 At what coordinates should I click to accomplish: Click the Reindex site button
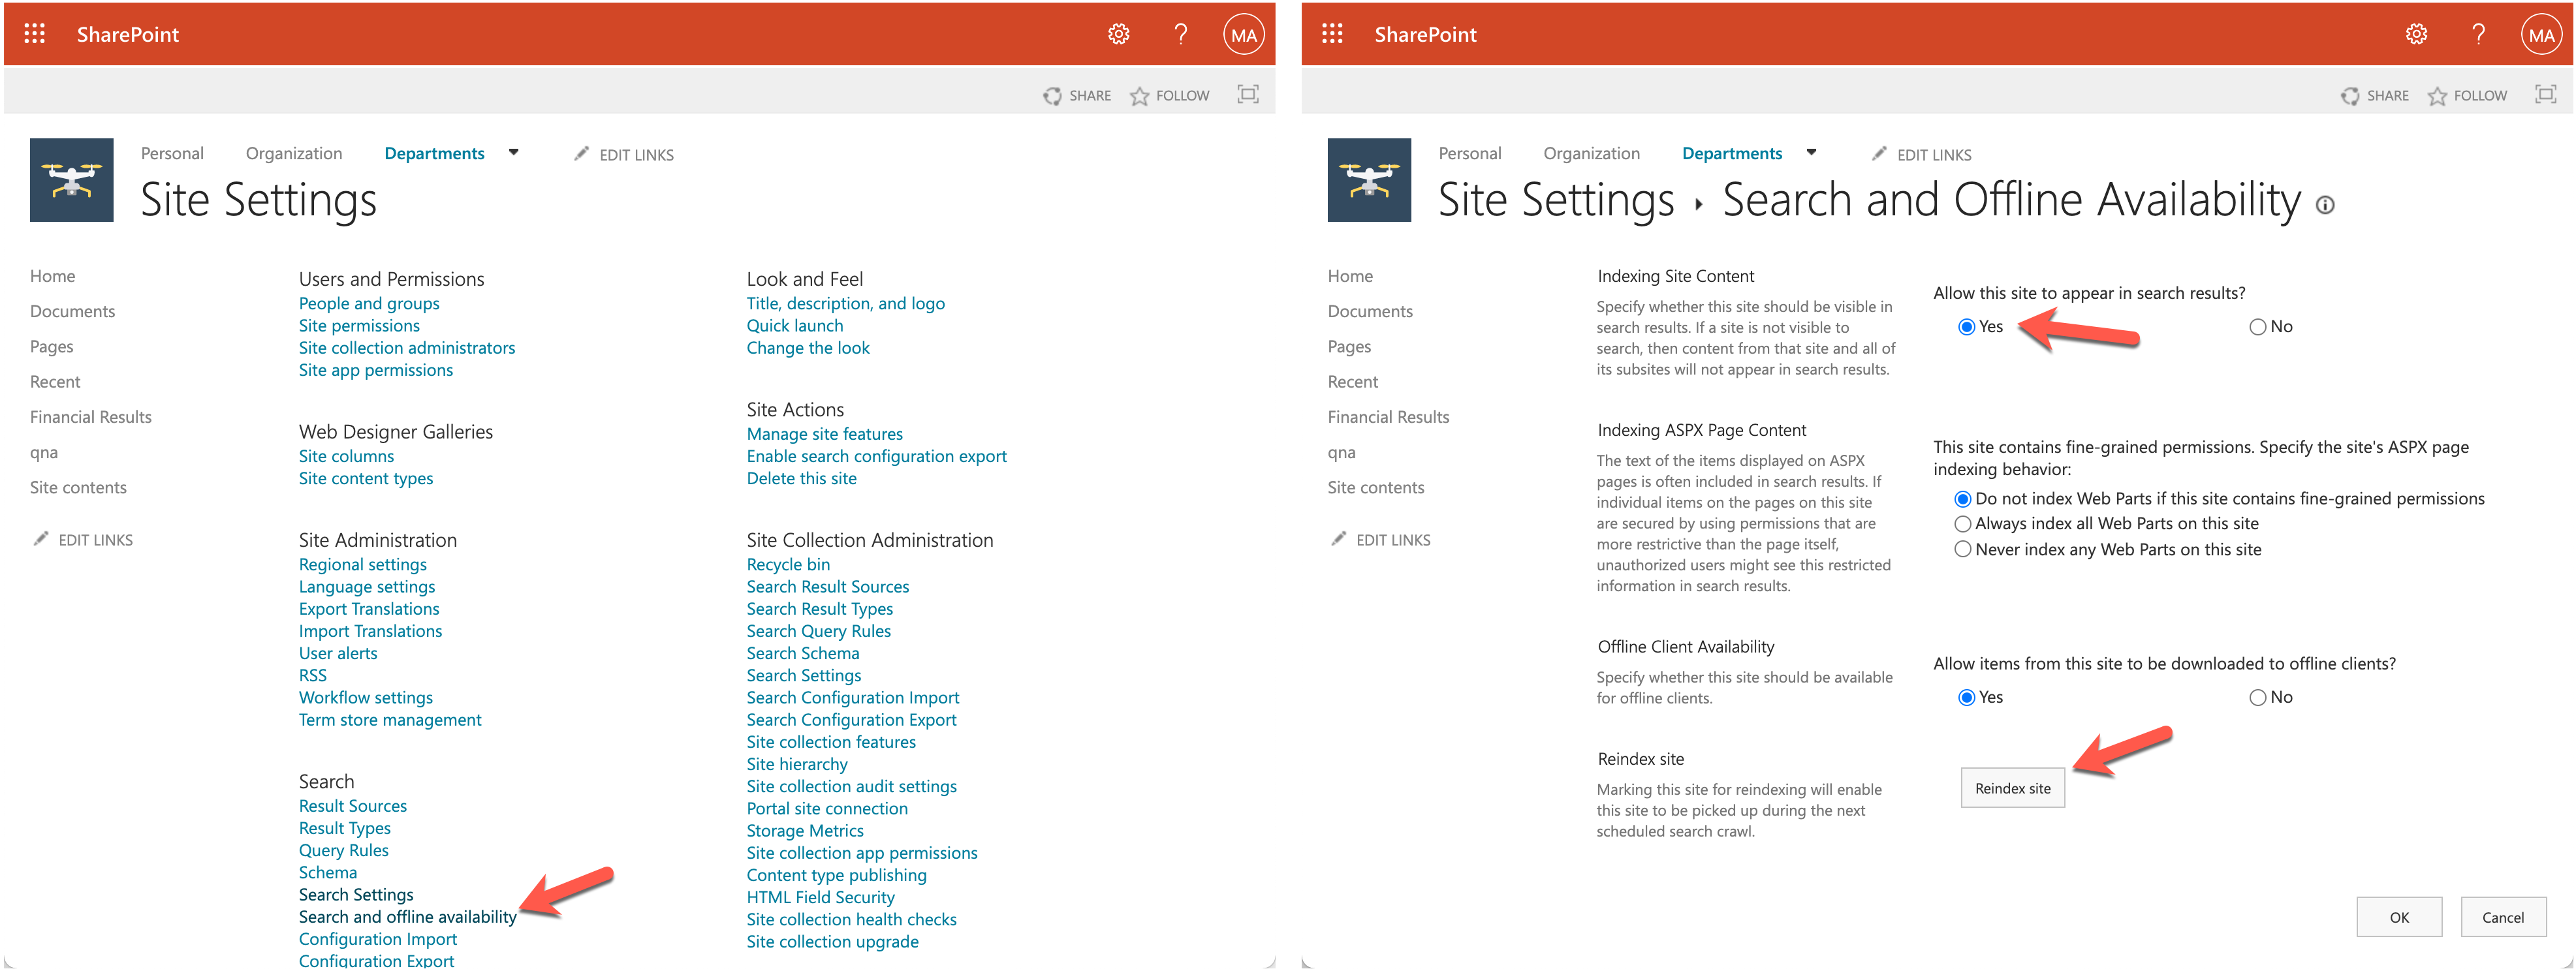[x=2012, y=788]
